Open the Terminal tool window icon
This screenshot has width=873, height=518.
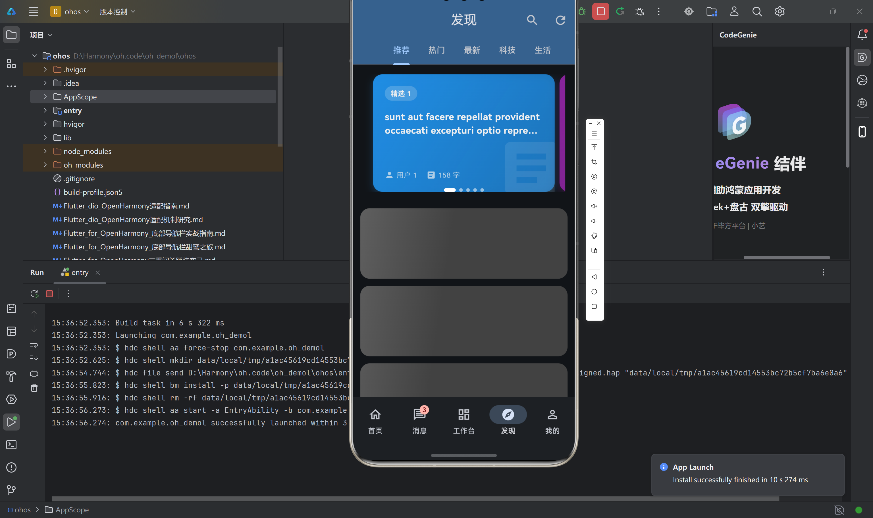(11, 445)
